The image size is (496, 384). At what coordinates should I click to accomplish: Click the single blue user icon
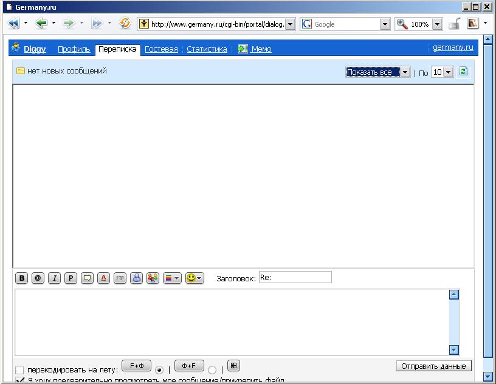[136, 278]
